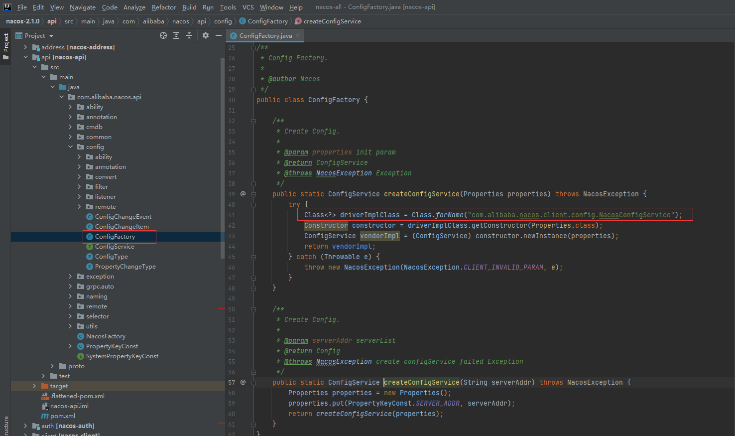Expand the listener package
This screenshot has height=436, width=735.
[x=79, y=197]
